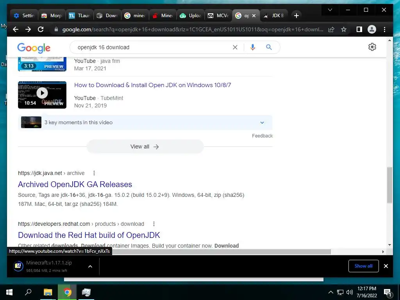Image resolution: width=400 pixels, height=300 pixels.
Task: Click Chrome icon in taskbar
Action: (x=67, y=292)
